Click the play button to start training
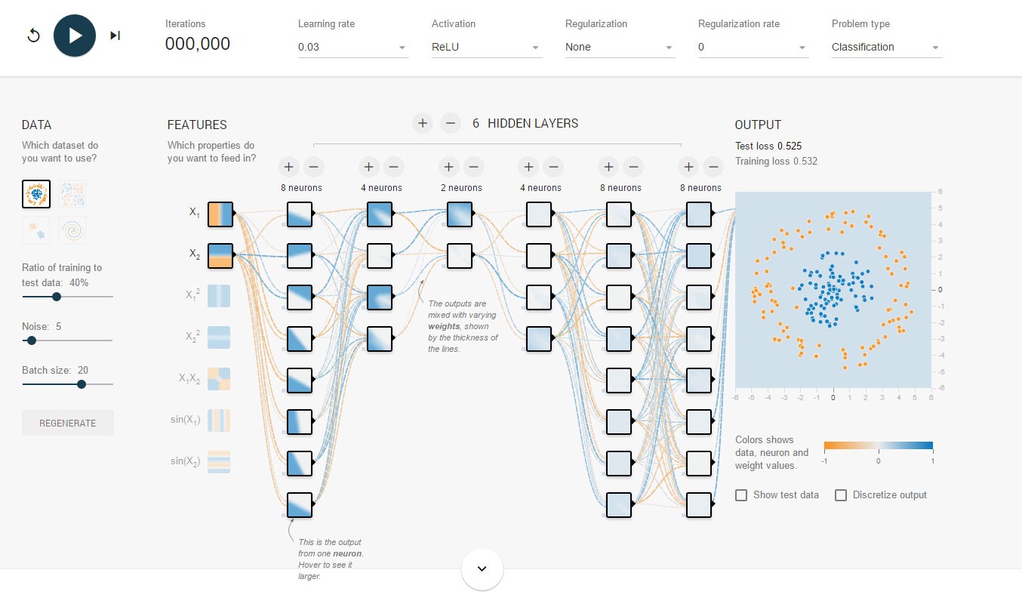 point(75,35)
